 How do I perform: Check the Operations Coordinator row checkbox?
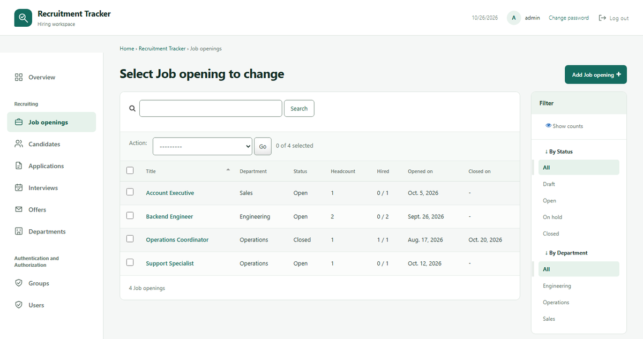coord(130,239)
